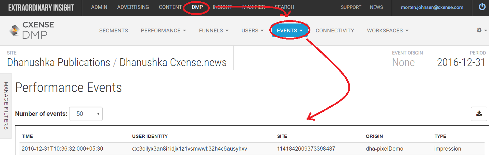489x155 pixels.
Task: Open the Manage Filters side panel
Action: tap(6, 106)
